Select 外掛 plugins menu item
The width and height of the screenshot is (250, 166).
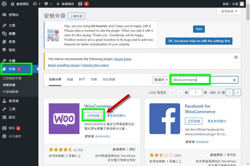(19, 69)
